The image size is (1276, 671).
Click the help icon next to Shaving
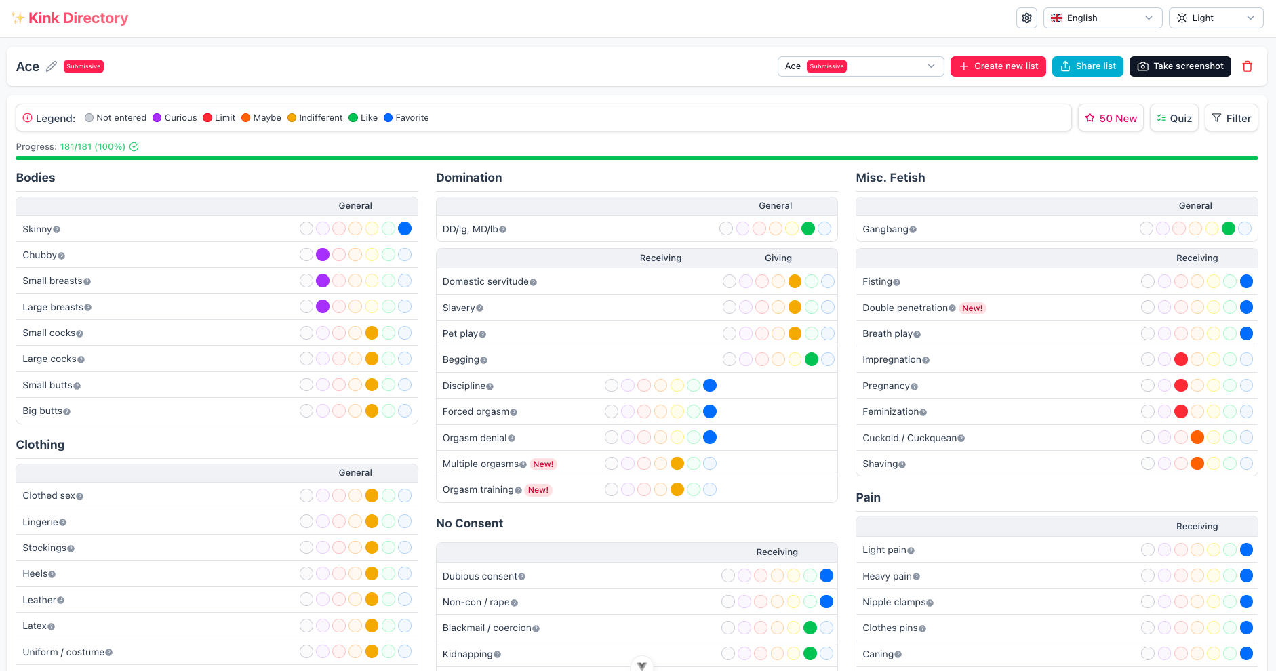pos(902,464)
